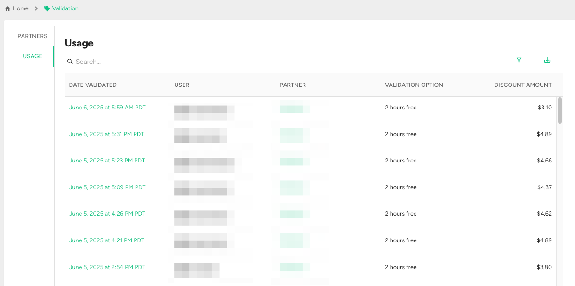Screen dimensions: 575x286
Task: Click the $4.62 discount amount
Action: tap(544, 214)
